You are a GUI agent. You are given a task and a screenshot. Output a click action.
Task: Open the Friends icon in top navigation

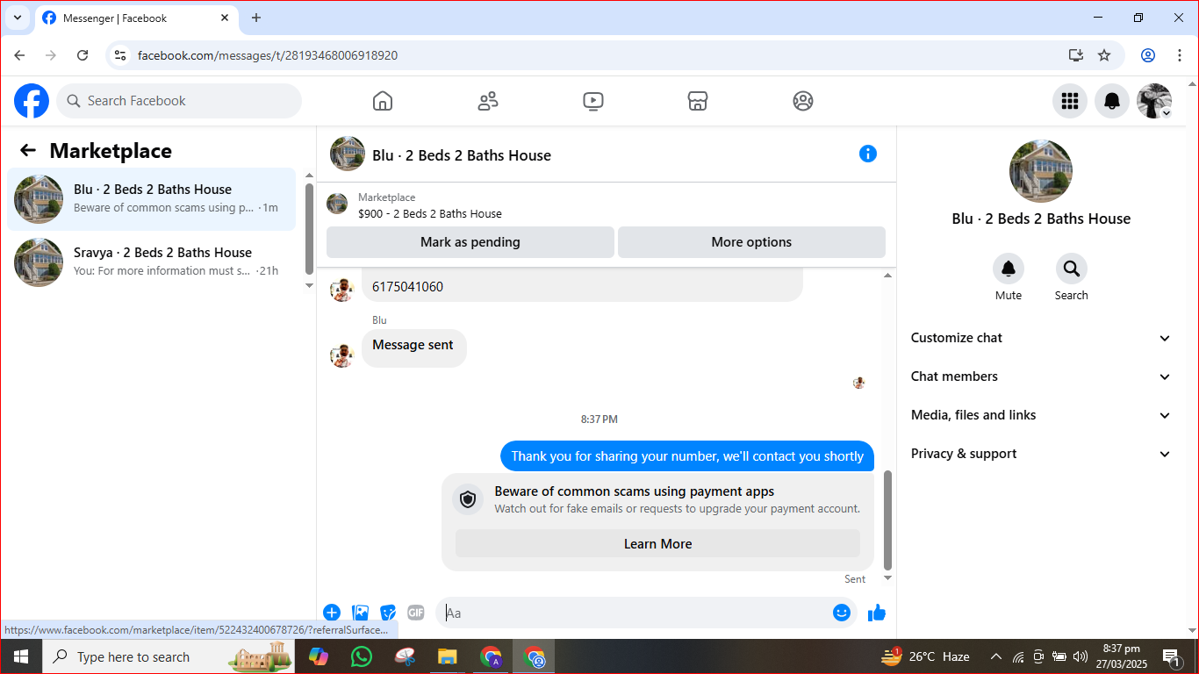488,101
